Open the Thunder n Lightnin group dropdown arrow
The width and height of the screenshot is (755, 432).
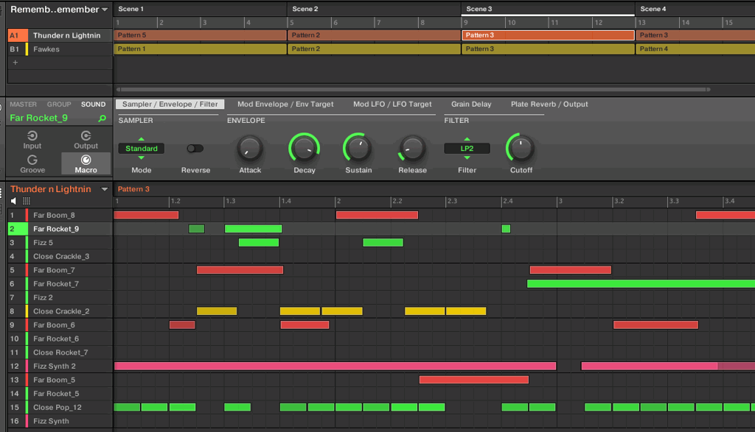pos(105,189)
